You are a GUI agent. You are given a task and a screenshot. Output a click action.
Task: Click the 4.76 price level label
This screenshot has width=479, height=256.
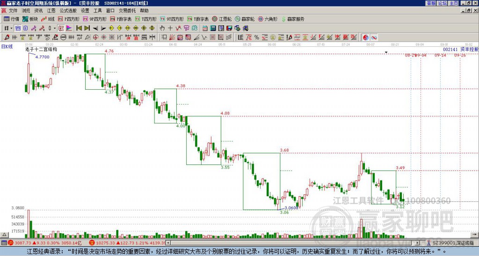click(x=109, y=51)
